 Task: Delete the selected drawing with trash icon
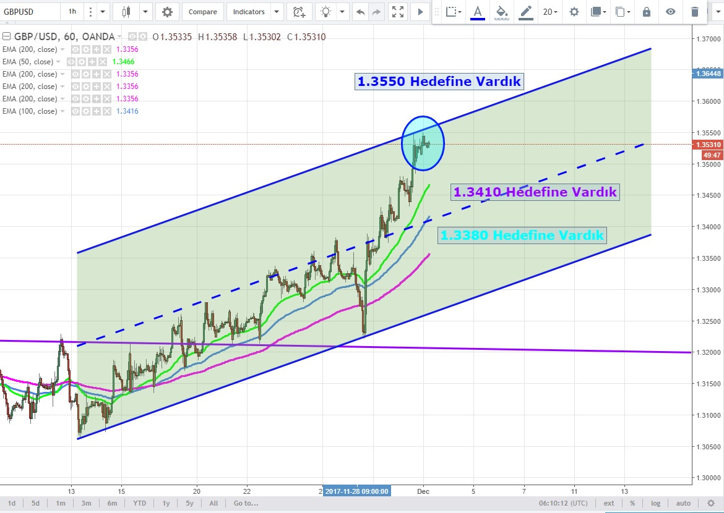tap(695, 12)
